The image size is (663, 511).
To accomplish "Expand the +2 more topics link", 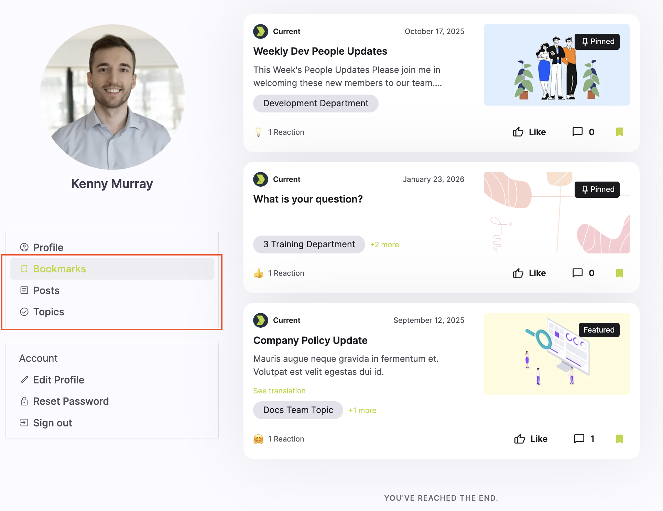I will click(x=384, y=245).
